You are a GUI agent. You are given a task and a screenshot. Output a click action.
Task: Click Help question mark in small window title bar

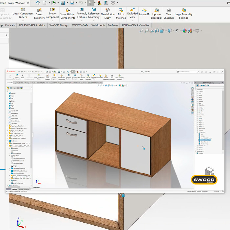point(206,72)
